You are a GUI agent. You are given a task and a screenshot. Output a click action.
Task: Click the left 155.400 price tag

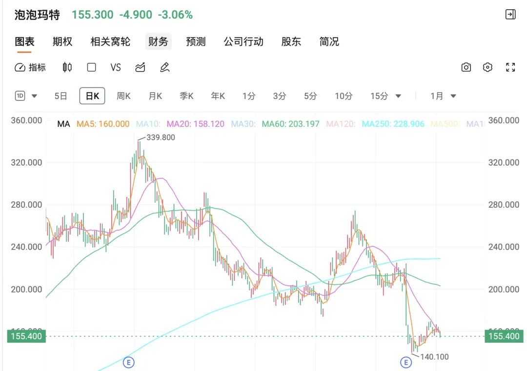point(26,336)
